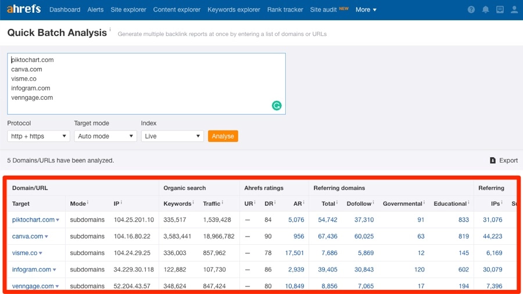Go to Site explorer

coord(128,10)
